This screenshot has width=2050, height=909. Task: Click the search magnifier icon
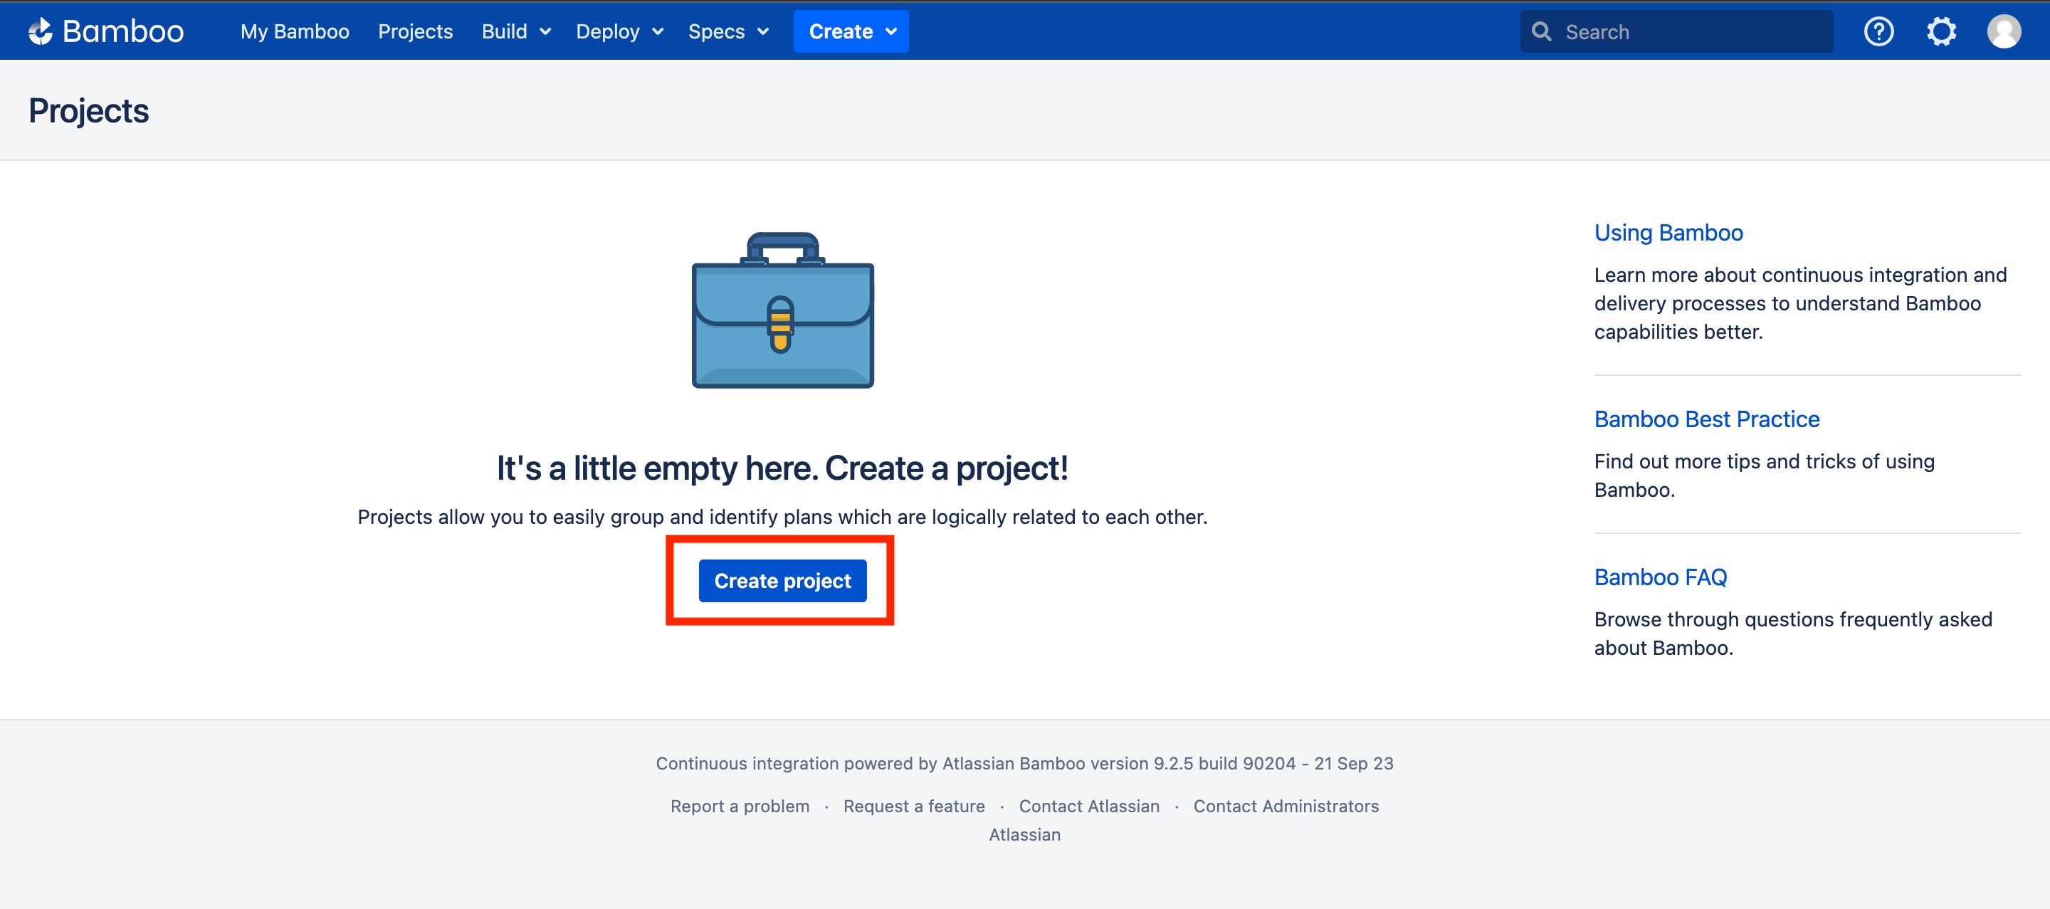[1542, 31]
